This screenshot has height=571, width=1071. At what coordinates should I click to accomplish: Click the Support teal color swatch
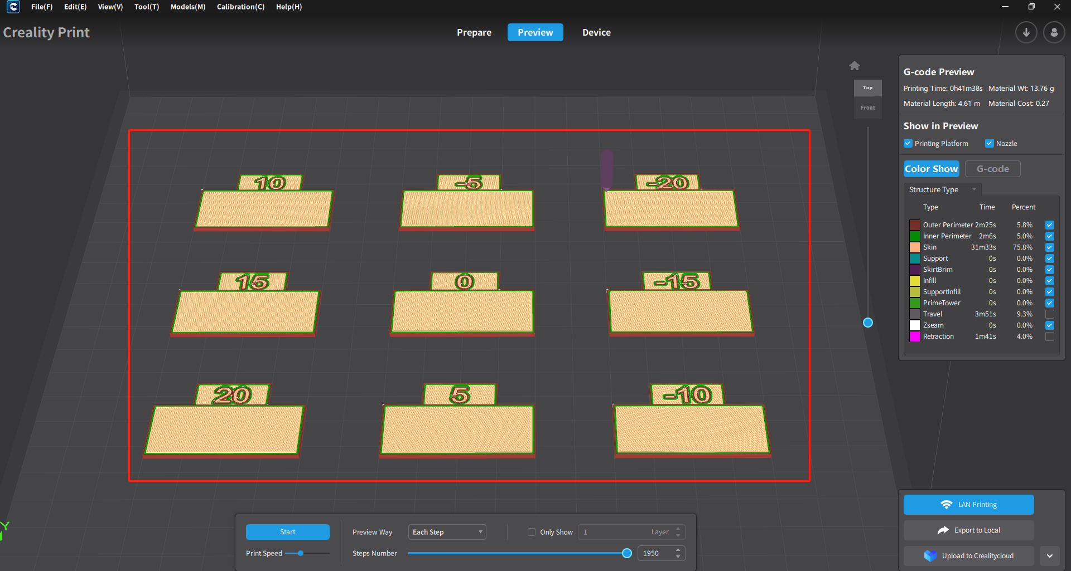915,258
